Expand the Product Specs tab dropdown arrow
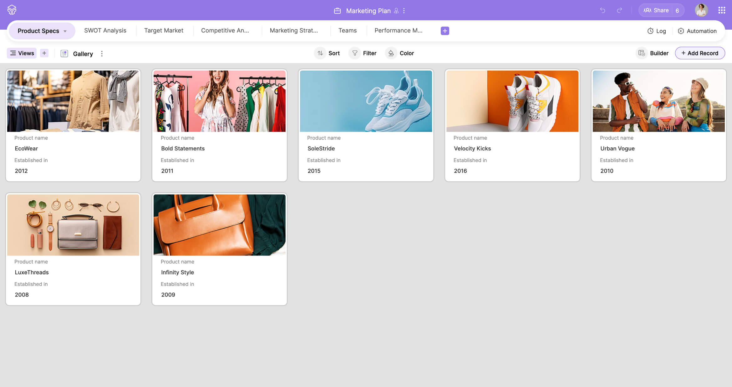Viewport: 732px width, 387px height. pos(65,31)
